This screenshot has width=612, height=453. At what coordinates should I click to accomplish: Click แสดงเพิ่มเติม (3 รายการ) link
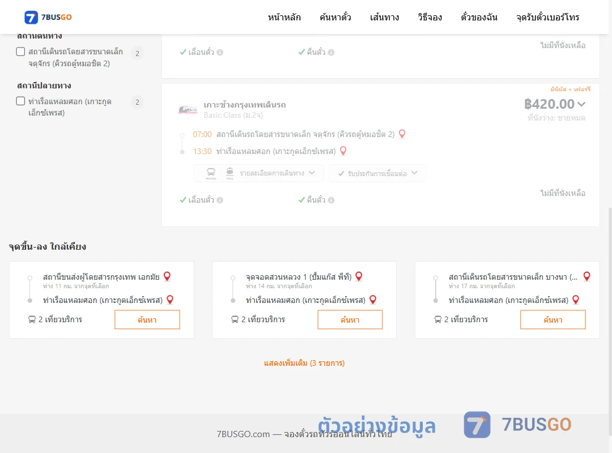(x=304, y=363)
